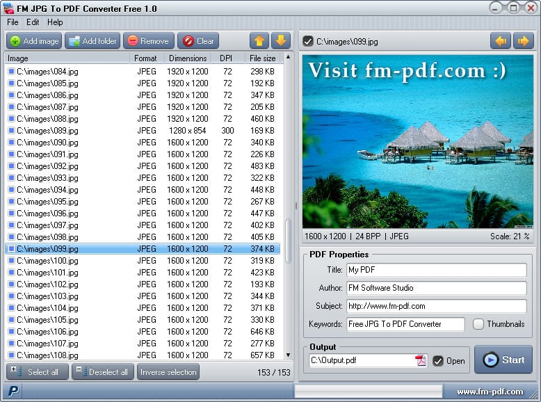Click the image preview picture
The height and width of the screenshot is (402, 541).
pos(418,141)
